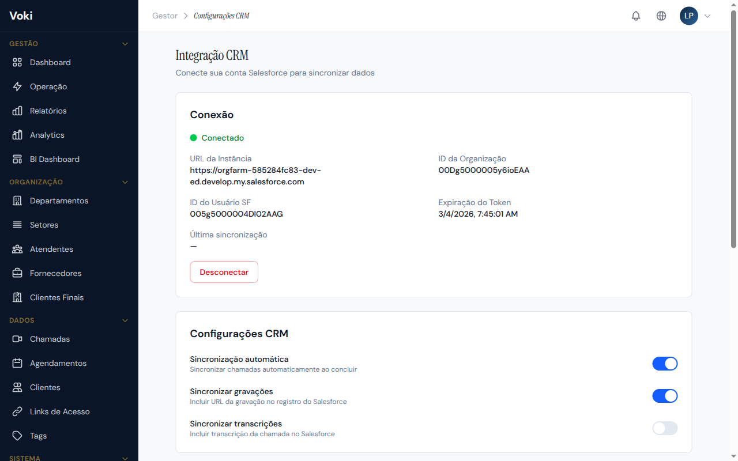
Task: Open the Chamadas video-call icon
Action: 18,339
